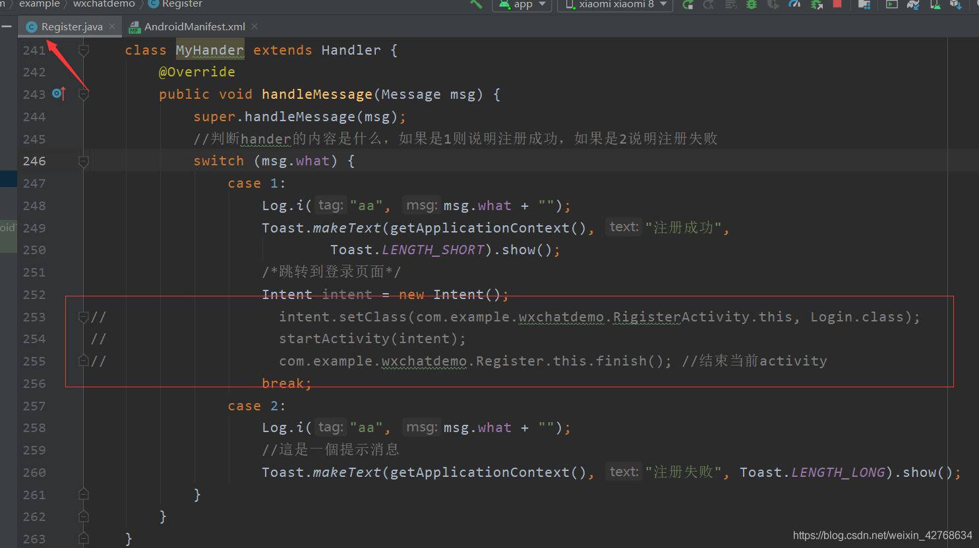Click the fold end marker at line 261
The width and height of the screenshot is (979, 548).
[84, 495]
